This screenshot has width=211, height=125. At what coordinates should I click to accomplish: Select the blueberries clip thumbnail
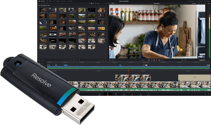[43, 22]
